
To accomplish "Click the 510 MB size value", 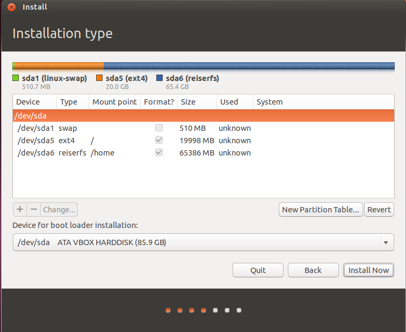I will tap(193, 128).
